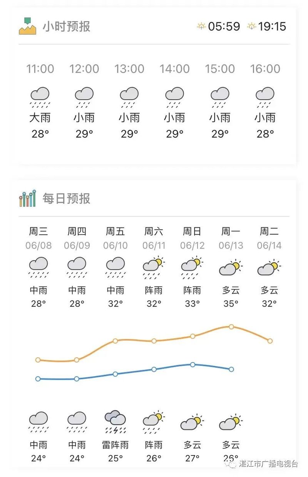The width and height of the screenshot is (308, 477).
Task: Click the 06/12 point on blue low-temperature line
Action: point(192,364)
